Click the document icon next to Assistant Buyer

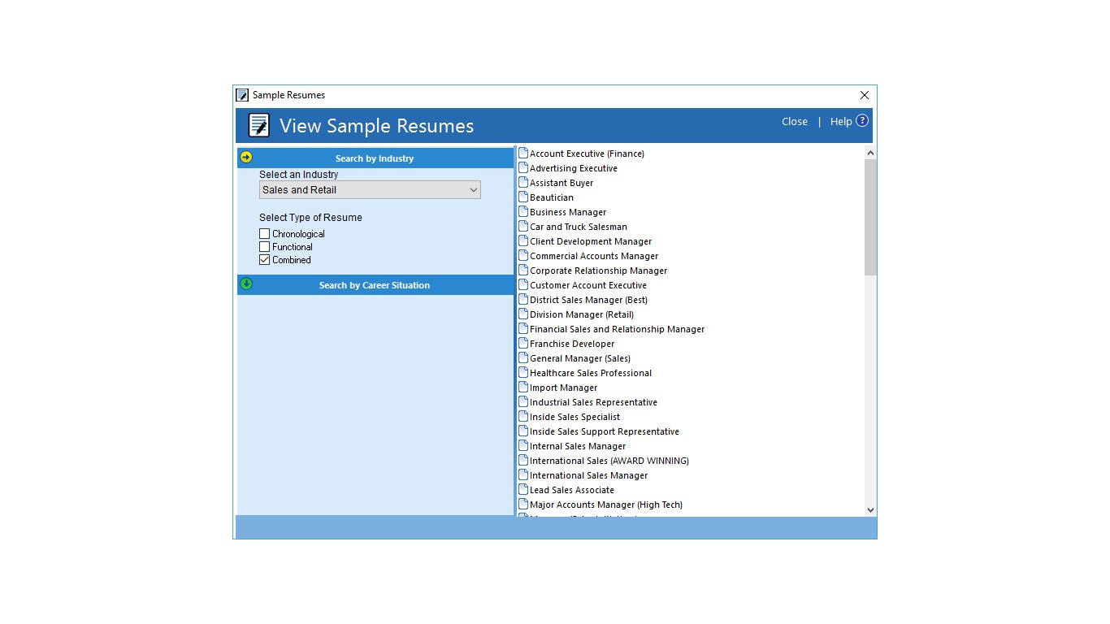click(523, 182)
